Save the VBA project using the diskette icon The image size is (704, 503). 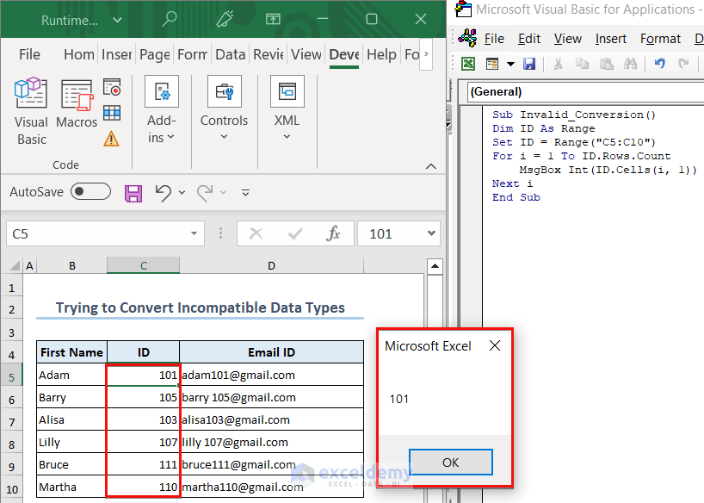528,63
